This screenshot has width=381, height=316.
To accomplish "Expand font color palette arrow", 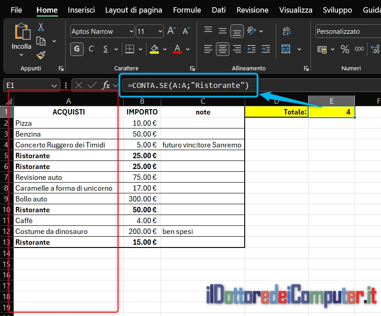I will tap(188, 49).
